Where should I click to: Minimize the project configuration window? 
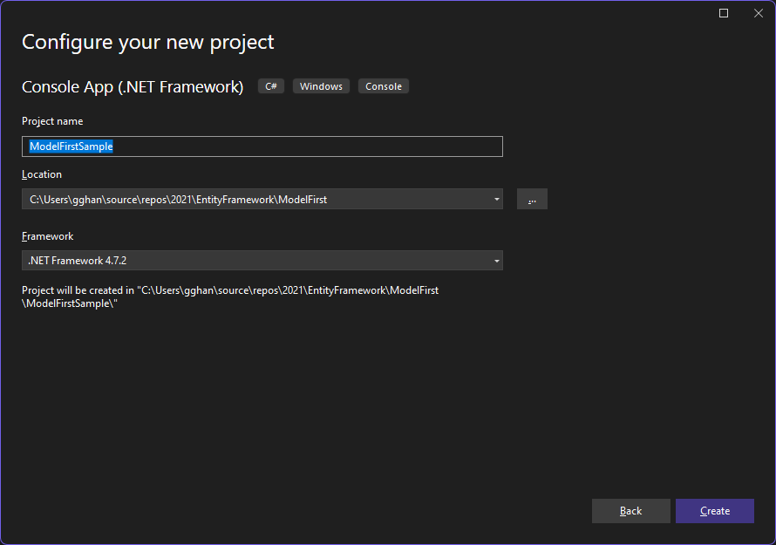pyautogui.click(x=723, y=13)
